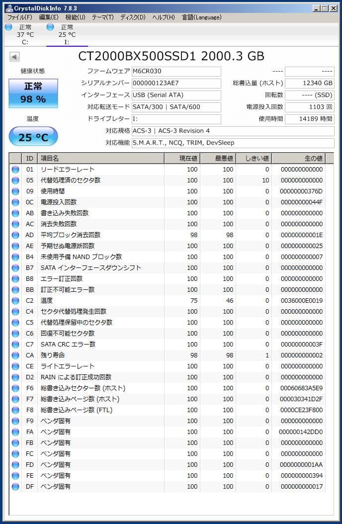Click status circle for 代替処理済のセクタ数 row
342x524 pixels.
pyautogui.click(x=15, y=180)
